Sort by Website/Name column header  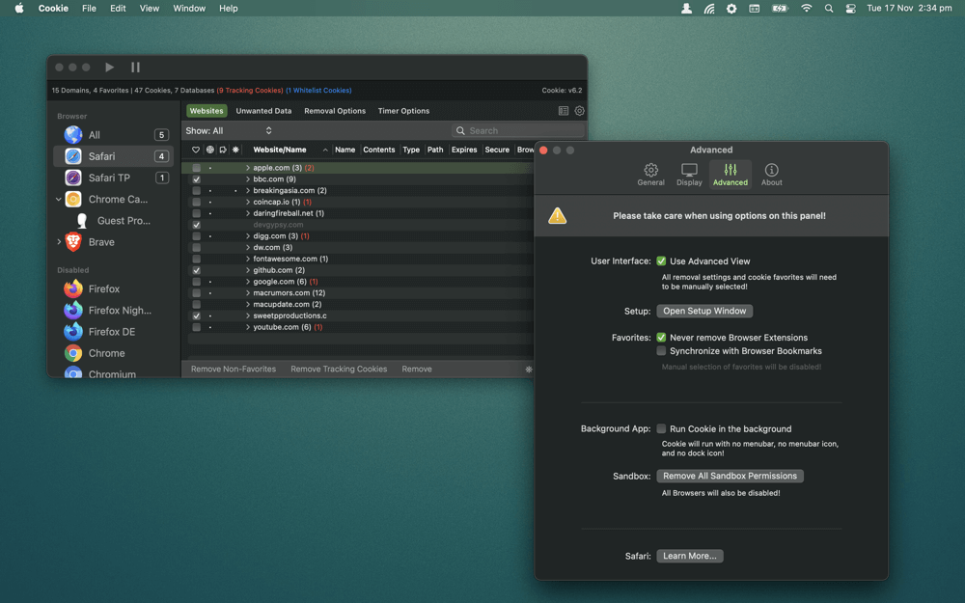(289, 150)
